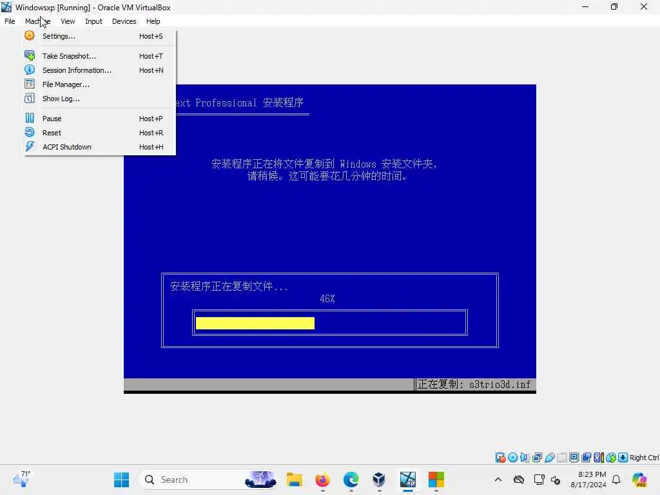Open the Windows Start menu
The width and height of the screenshot is (660, 495).
(122, 480)
